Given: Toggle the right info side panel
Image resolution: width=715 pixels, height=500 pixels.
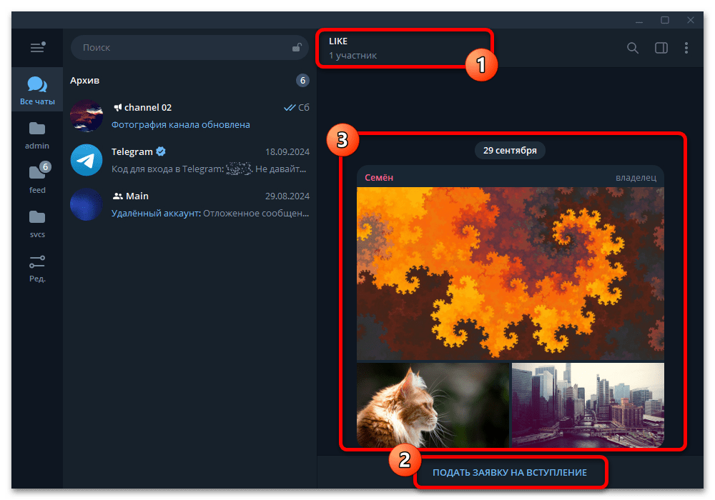Looking at the screenshot, I should 661,48.
